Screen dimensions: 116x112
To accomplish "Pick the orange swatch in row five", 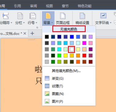I will click(x=78, y=62).
